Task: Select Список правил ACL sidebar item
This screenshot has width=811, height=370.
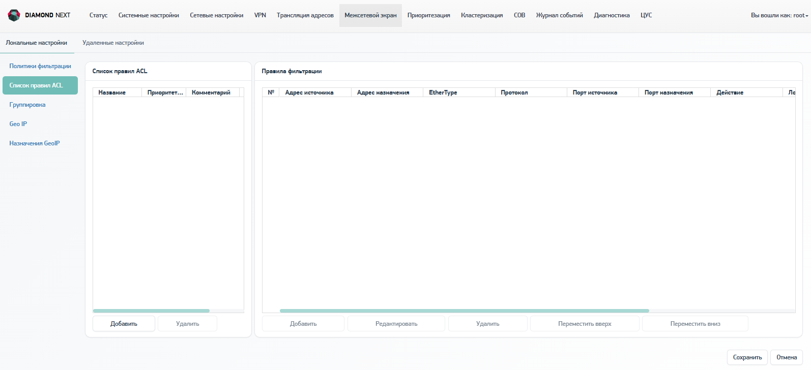Action: [40, 85]
